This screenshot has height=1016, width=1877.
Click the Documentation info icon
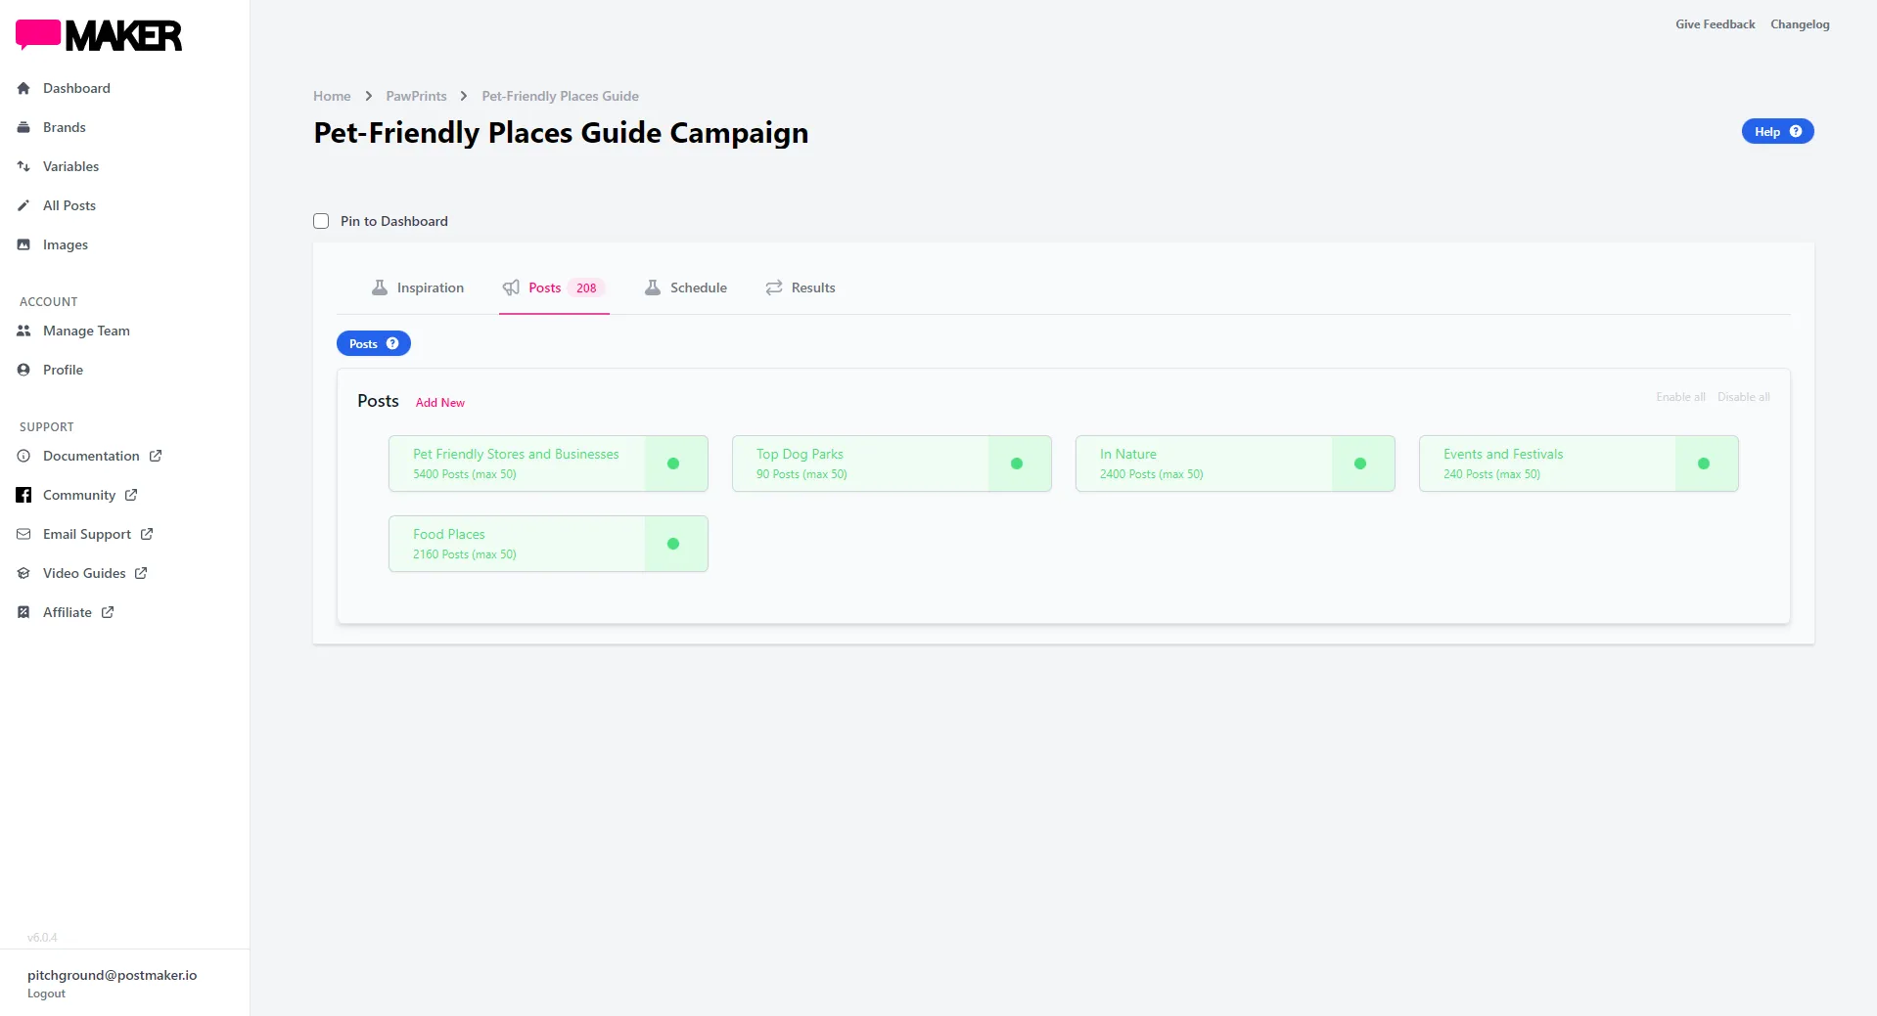pyautogui.click(x=23, y=456)
